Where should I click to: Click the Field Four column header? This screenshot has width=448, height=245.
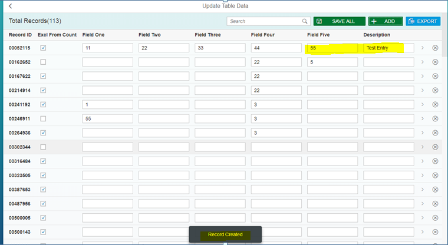[x=262, y=35]
